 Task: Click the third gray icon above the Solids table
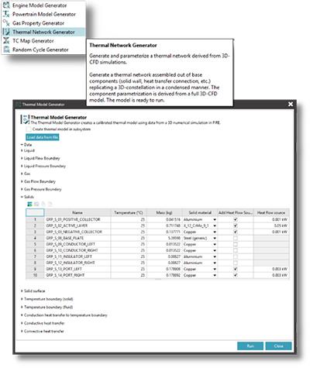pos(43,204)
